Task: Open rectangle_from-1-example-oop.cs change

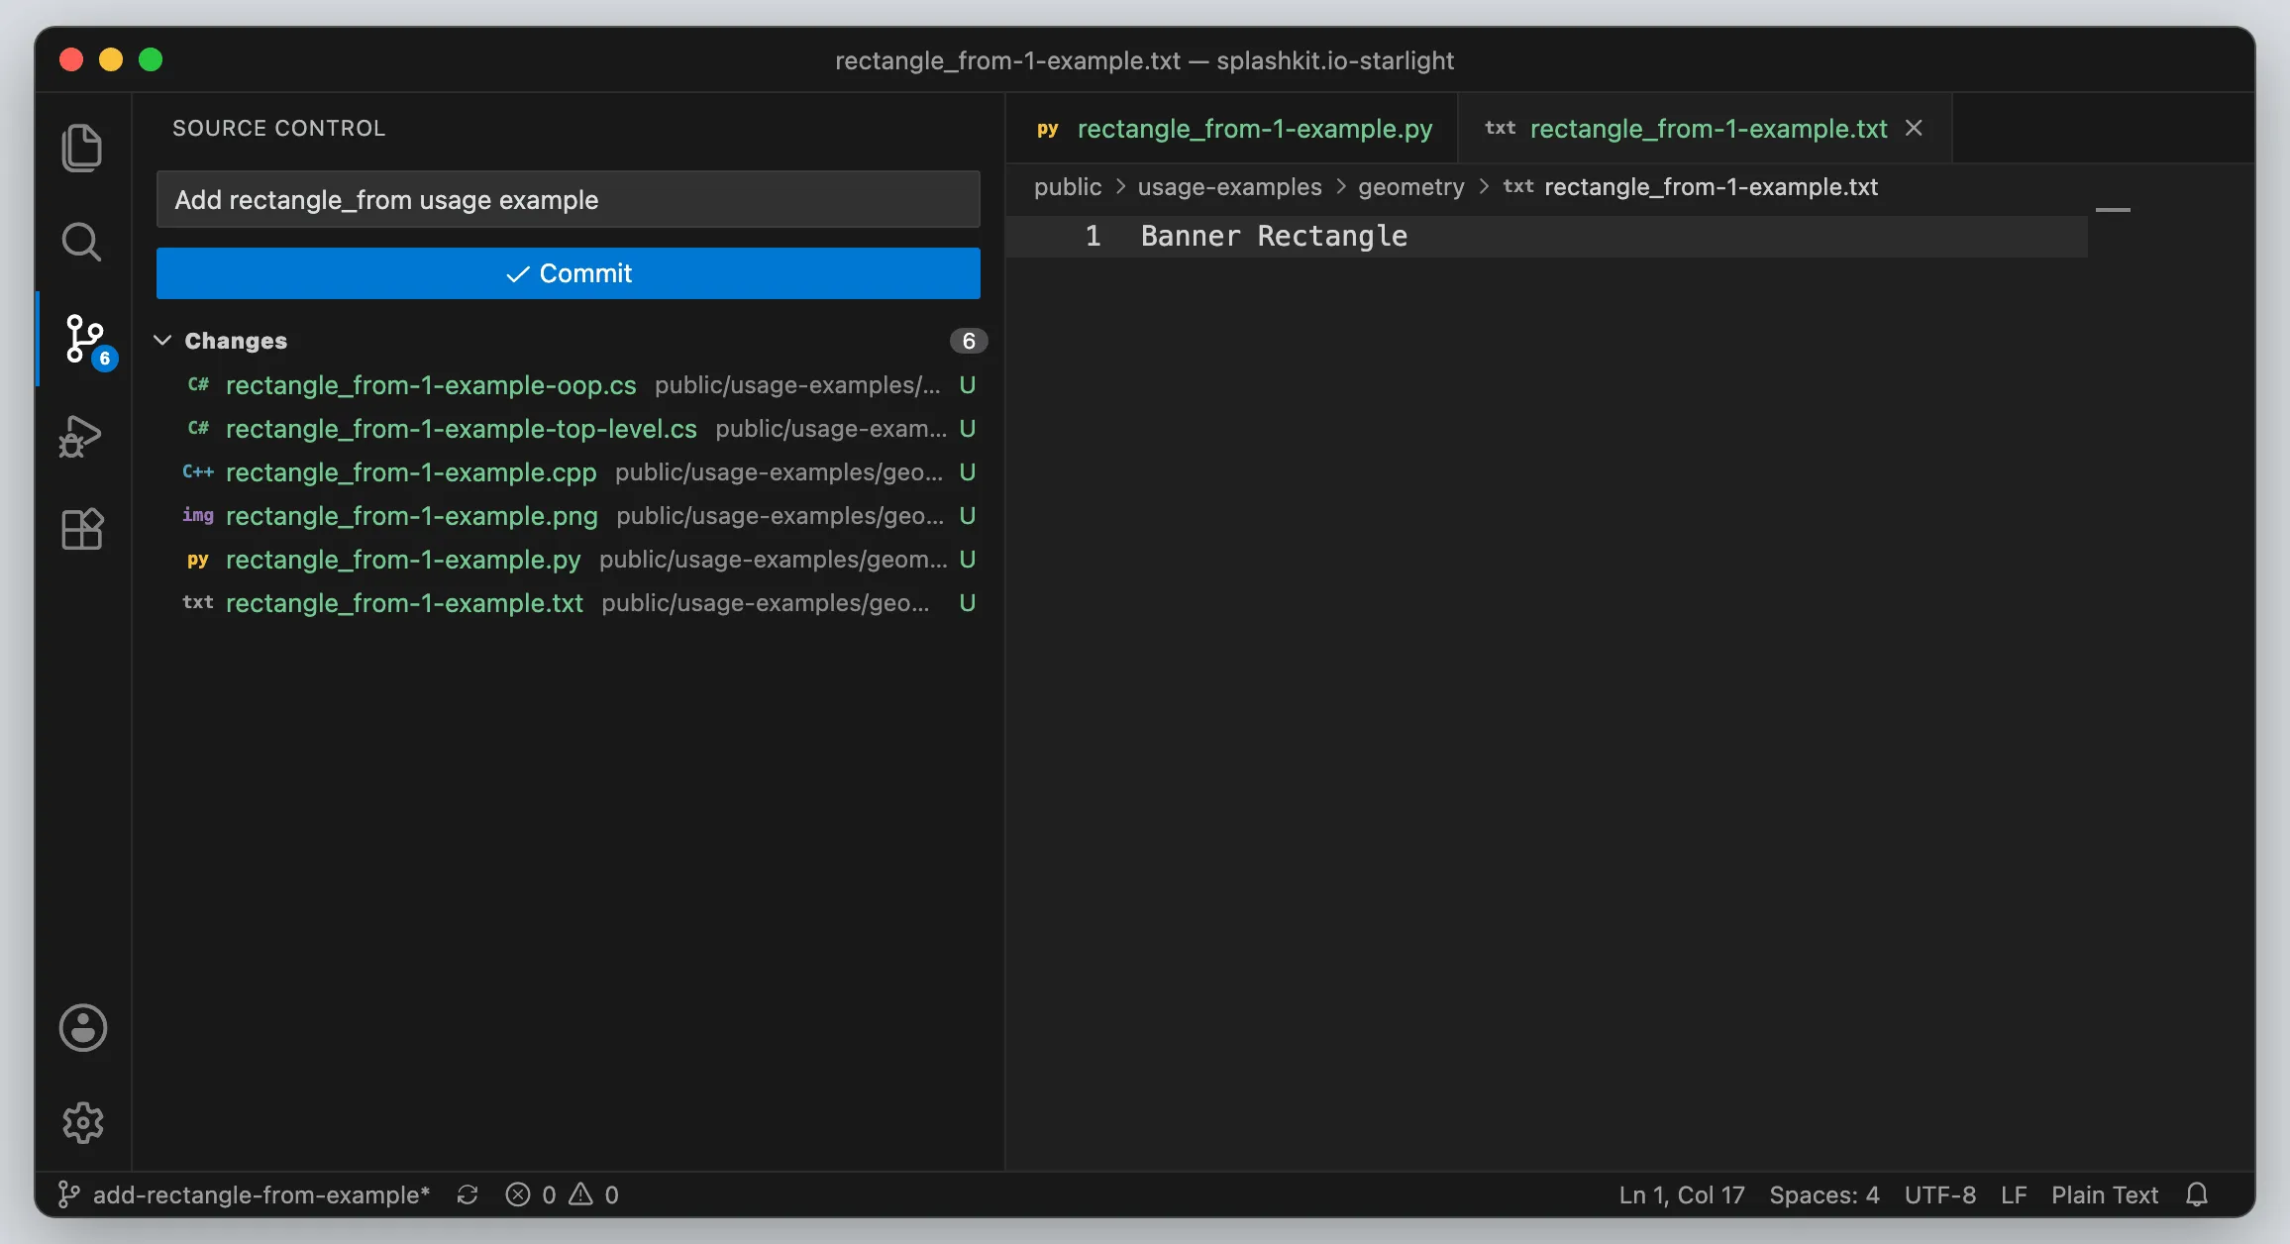Action: (x=569, y=384)
